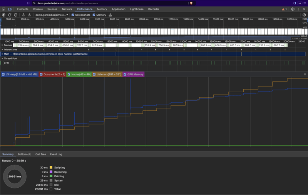Switch to the Network tab
Screen dimensions: 308x195
[67, 9]
